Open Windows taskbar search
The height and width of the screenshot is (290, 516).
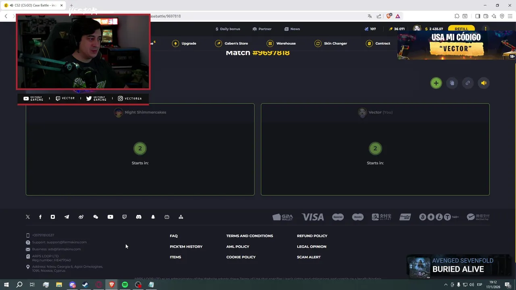tap(19, 285)
